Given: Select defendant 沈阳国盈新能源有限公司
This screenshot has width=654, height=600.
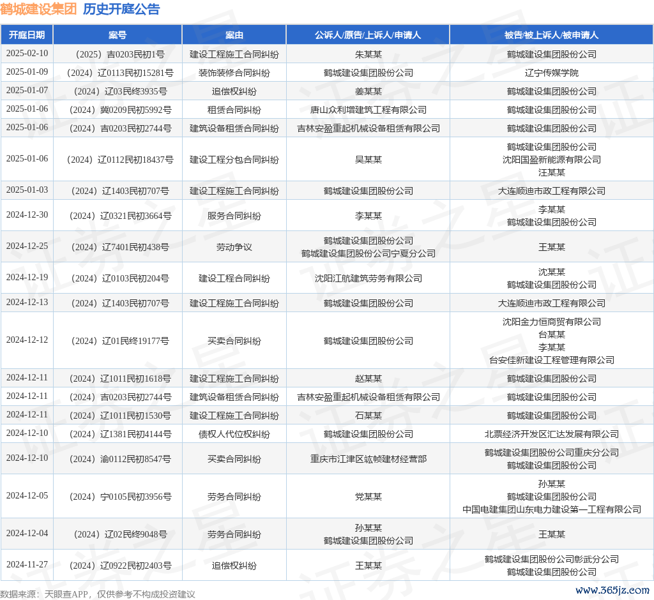Looking at the screenshot, I should pos(551,160).
